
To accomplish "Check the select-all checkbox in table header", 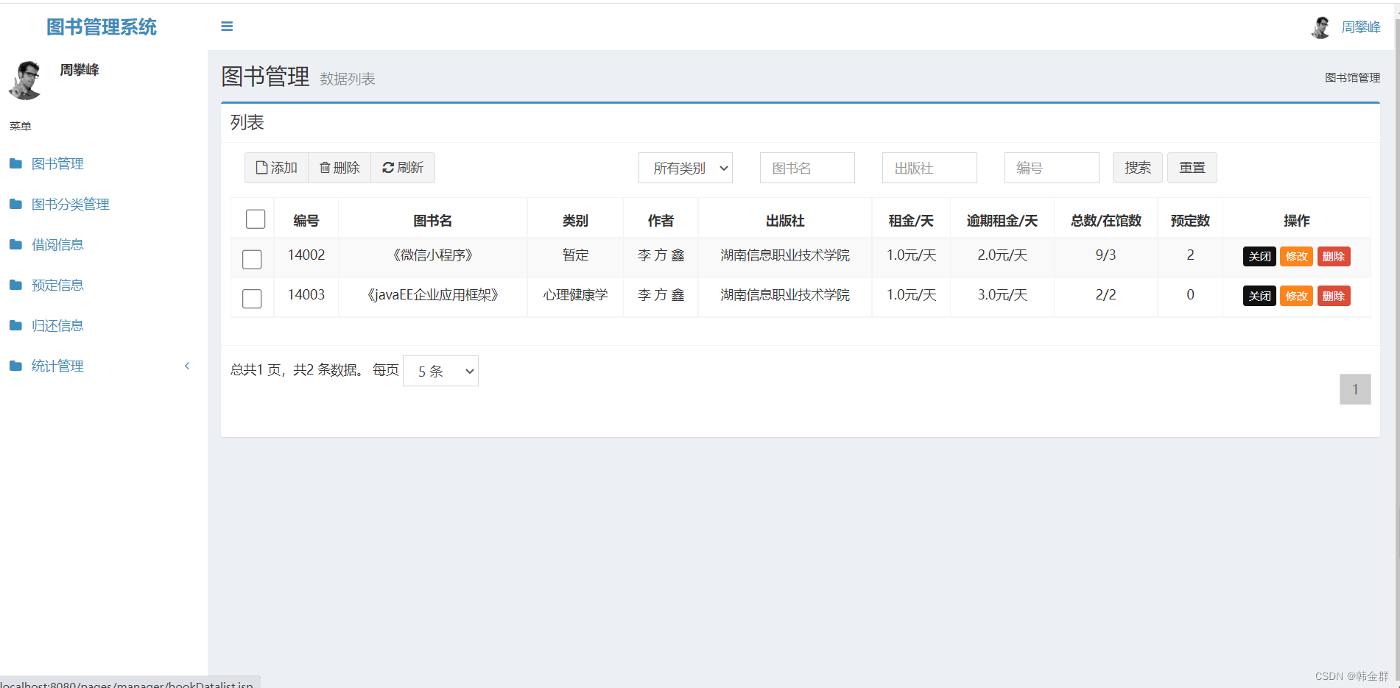I will (255, 219).
